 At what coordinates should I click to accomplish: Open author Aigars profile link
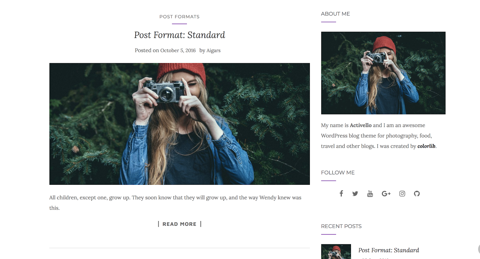[x=213, y=50]
